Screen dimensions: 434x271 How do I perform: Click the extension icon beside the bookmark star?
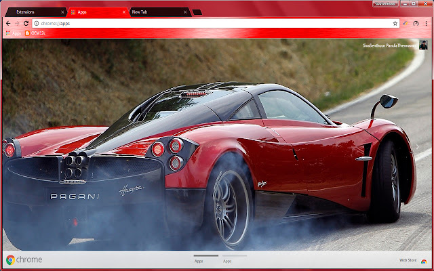[x=406, y=24]
